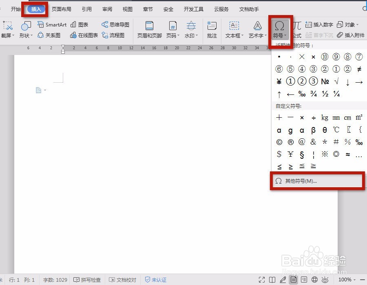The image size is (367, 285).
Task: Open 页眉和页脚 header and footer
Action: coord(149,30)
